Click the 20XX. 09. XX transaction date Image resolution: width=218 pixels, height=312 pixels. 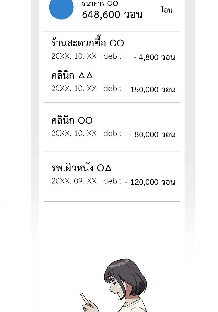(74, 181)
